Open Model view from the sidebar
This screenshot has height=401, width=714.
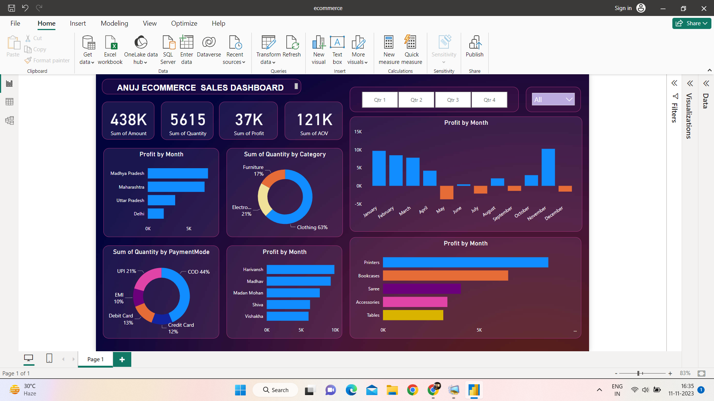[9, 120]
